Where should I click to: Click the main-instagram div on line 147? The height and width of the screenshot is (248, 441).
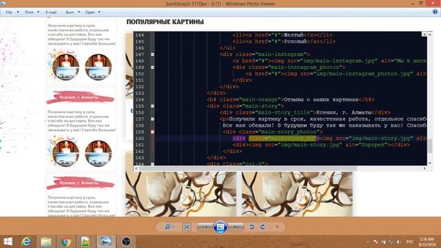265,54
